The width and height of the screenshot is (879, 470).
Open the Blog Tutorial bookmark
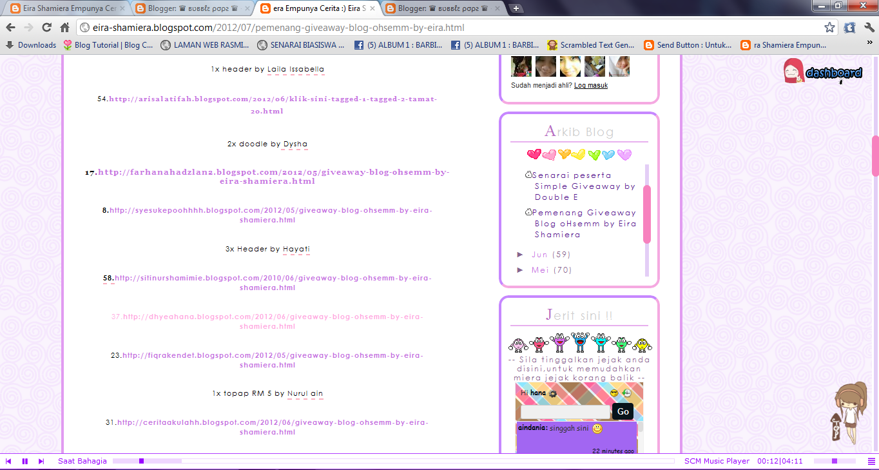[x=108, y=45]
